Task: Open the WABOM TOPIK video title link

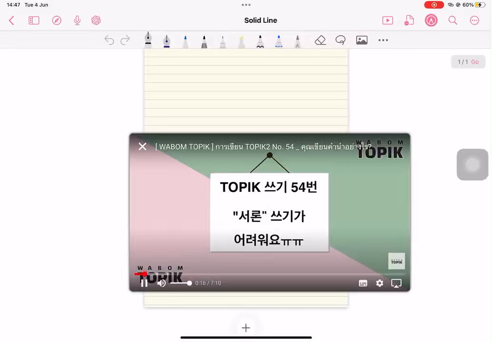Action: [263, 146]
